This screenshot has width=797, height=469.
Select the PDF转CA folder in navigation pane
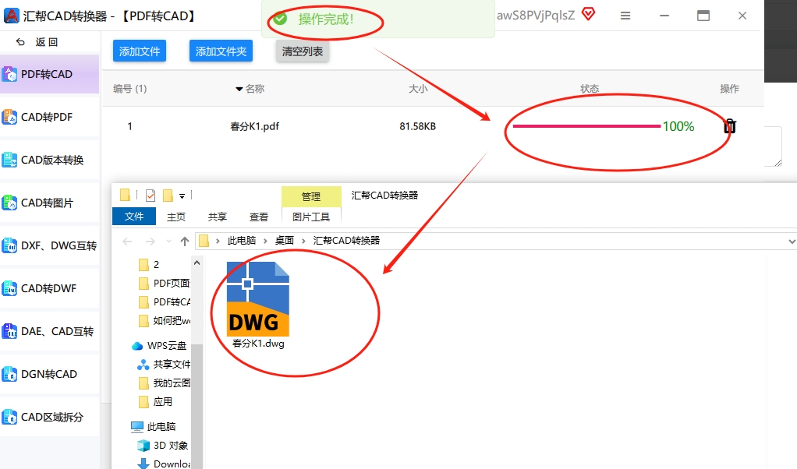[163, 302]
